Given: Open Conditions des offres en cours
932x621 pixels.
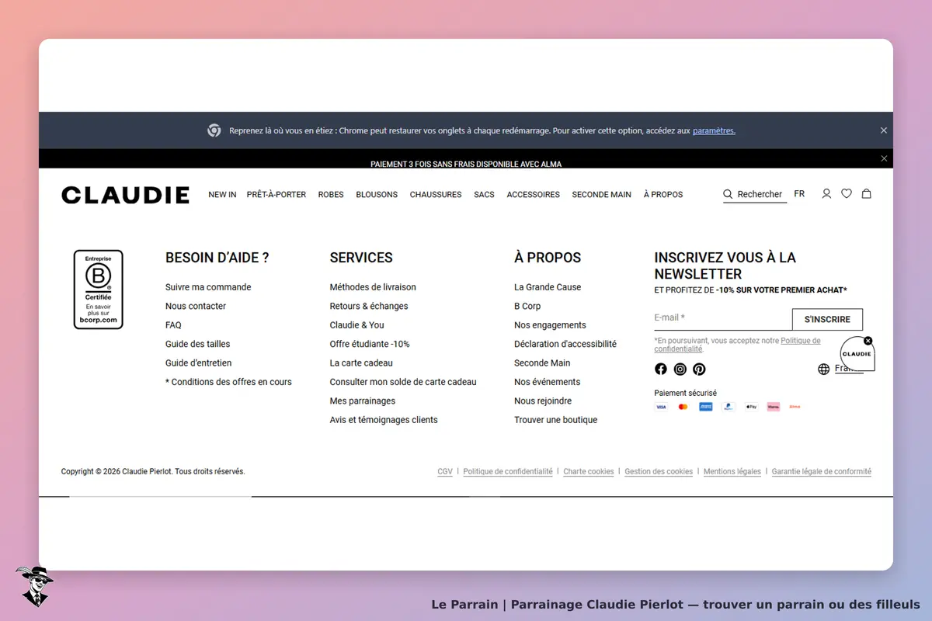Looking at the screenshot, I should (228, 382).
